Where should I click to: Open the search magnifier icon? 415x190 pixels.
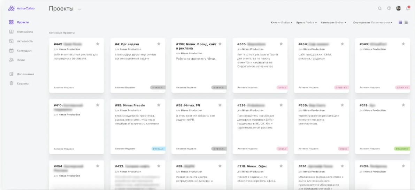[379, 8]
